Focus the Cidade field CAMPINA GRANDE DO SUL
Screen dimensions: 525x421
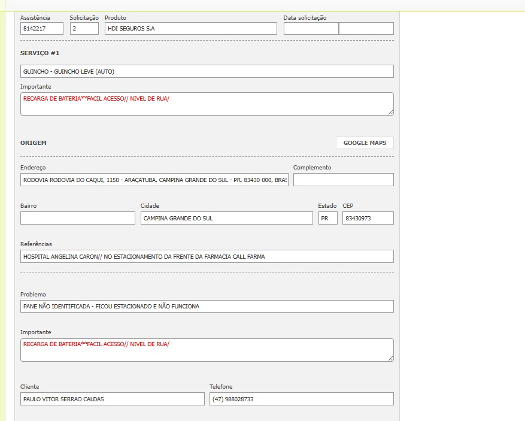(226, 218)
